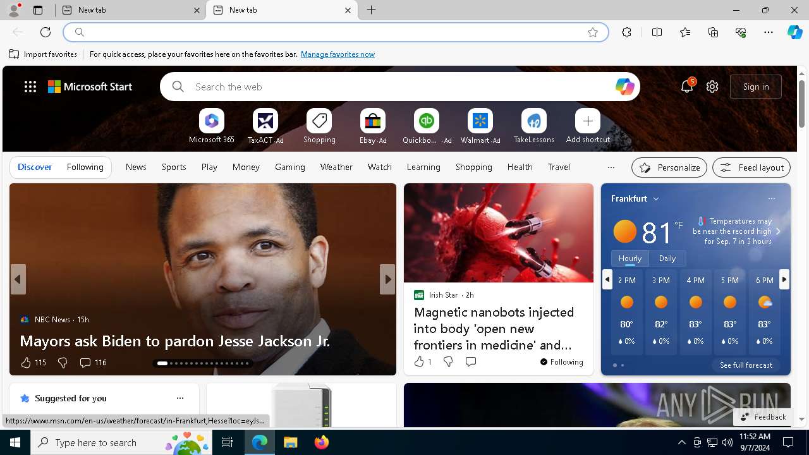Show next hours in weather forecast
This screenshot has height=455, width=809.
(x=784, y=279)
